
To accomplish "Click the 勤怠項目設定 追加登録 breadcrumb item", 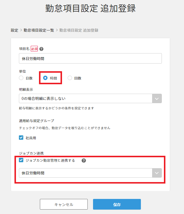I will point(79,30).
